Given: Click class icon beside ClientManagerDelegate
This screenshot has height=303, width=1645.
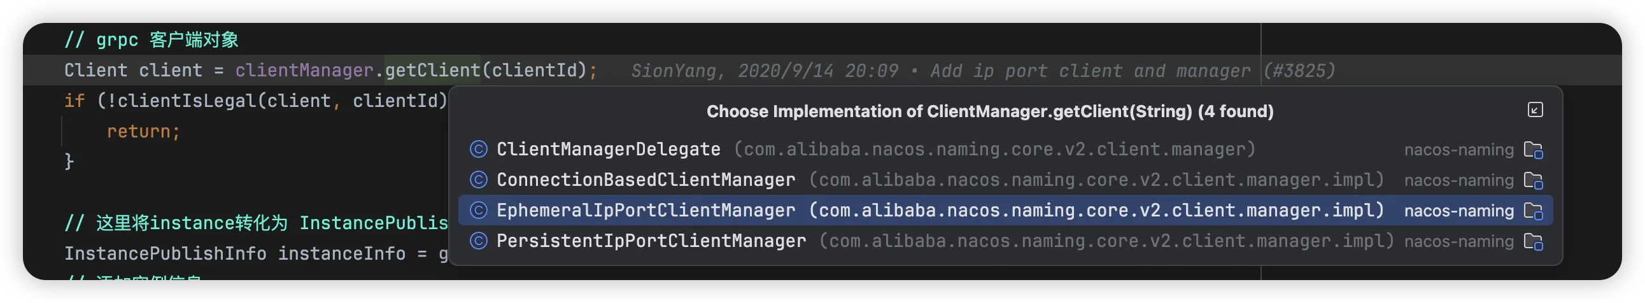Looking at the screenshot, I should pos(478,149).
